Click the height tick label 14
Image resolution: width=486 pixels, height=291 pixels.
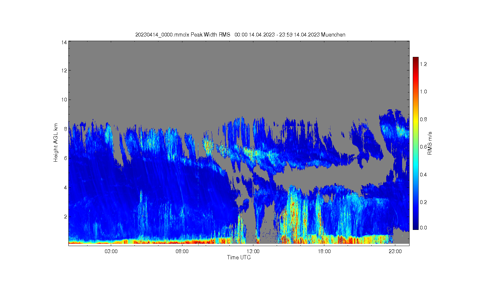[64, 42]
